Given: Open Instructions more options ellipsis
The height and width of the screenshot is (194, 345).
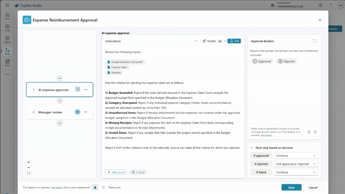Looking at the screenshot, I should 196,41.
